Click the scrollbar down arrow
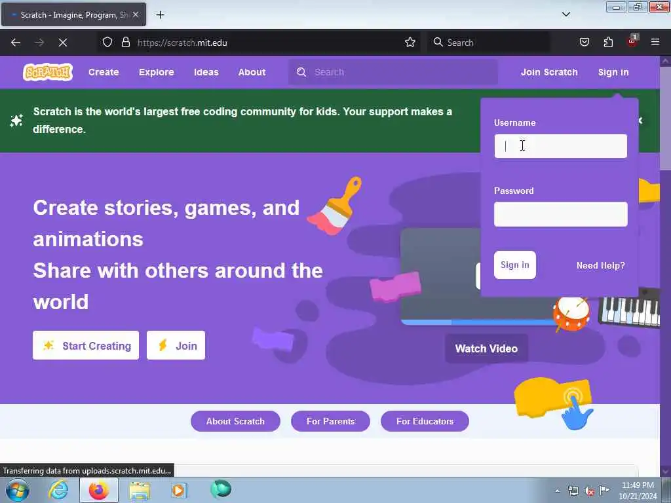 665,471
